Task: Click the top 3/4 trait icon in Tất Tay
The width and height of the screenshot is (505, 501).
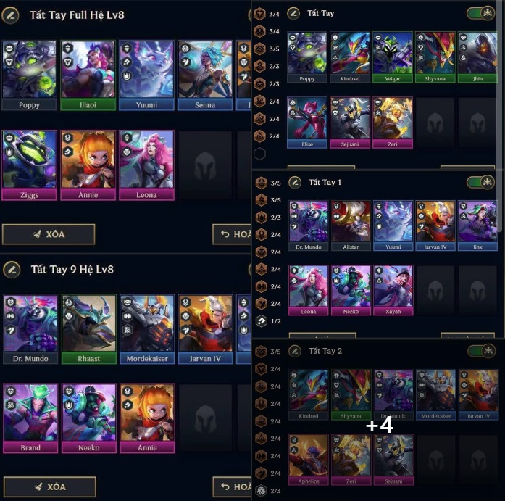Action: tap(259, 14)
